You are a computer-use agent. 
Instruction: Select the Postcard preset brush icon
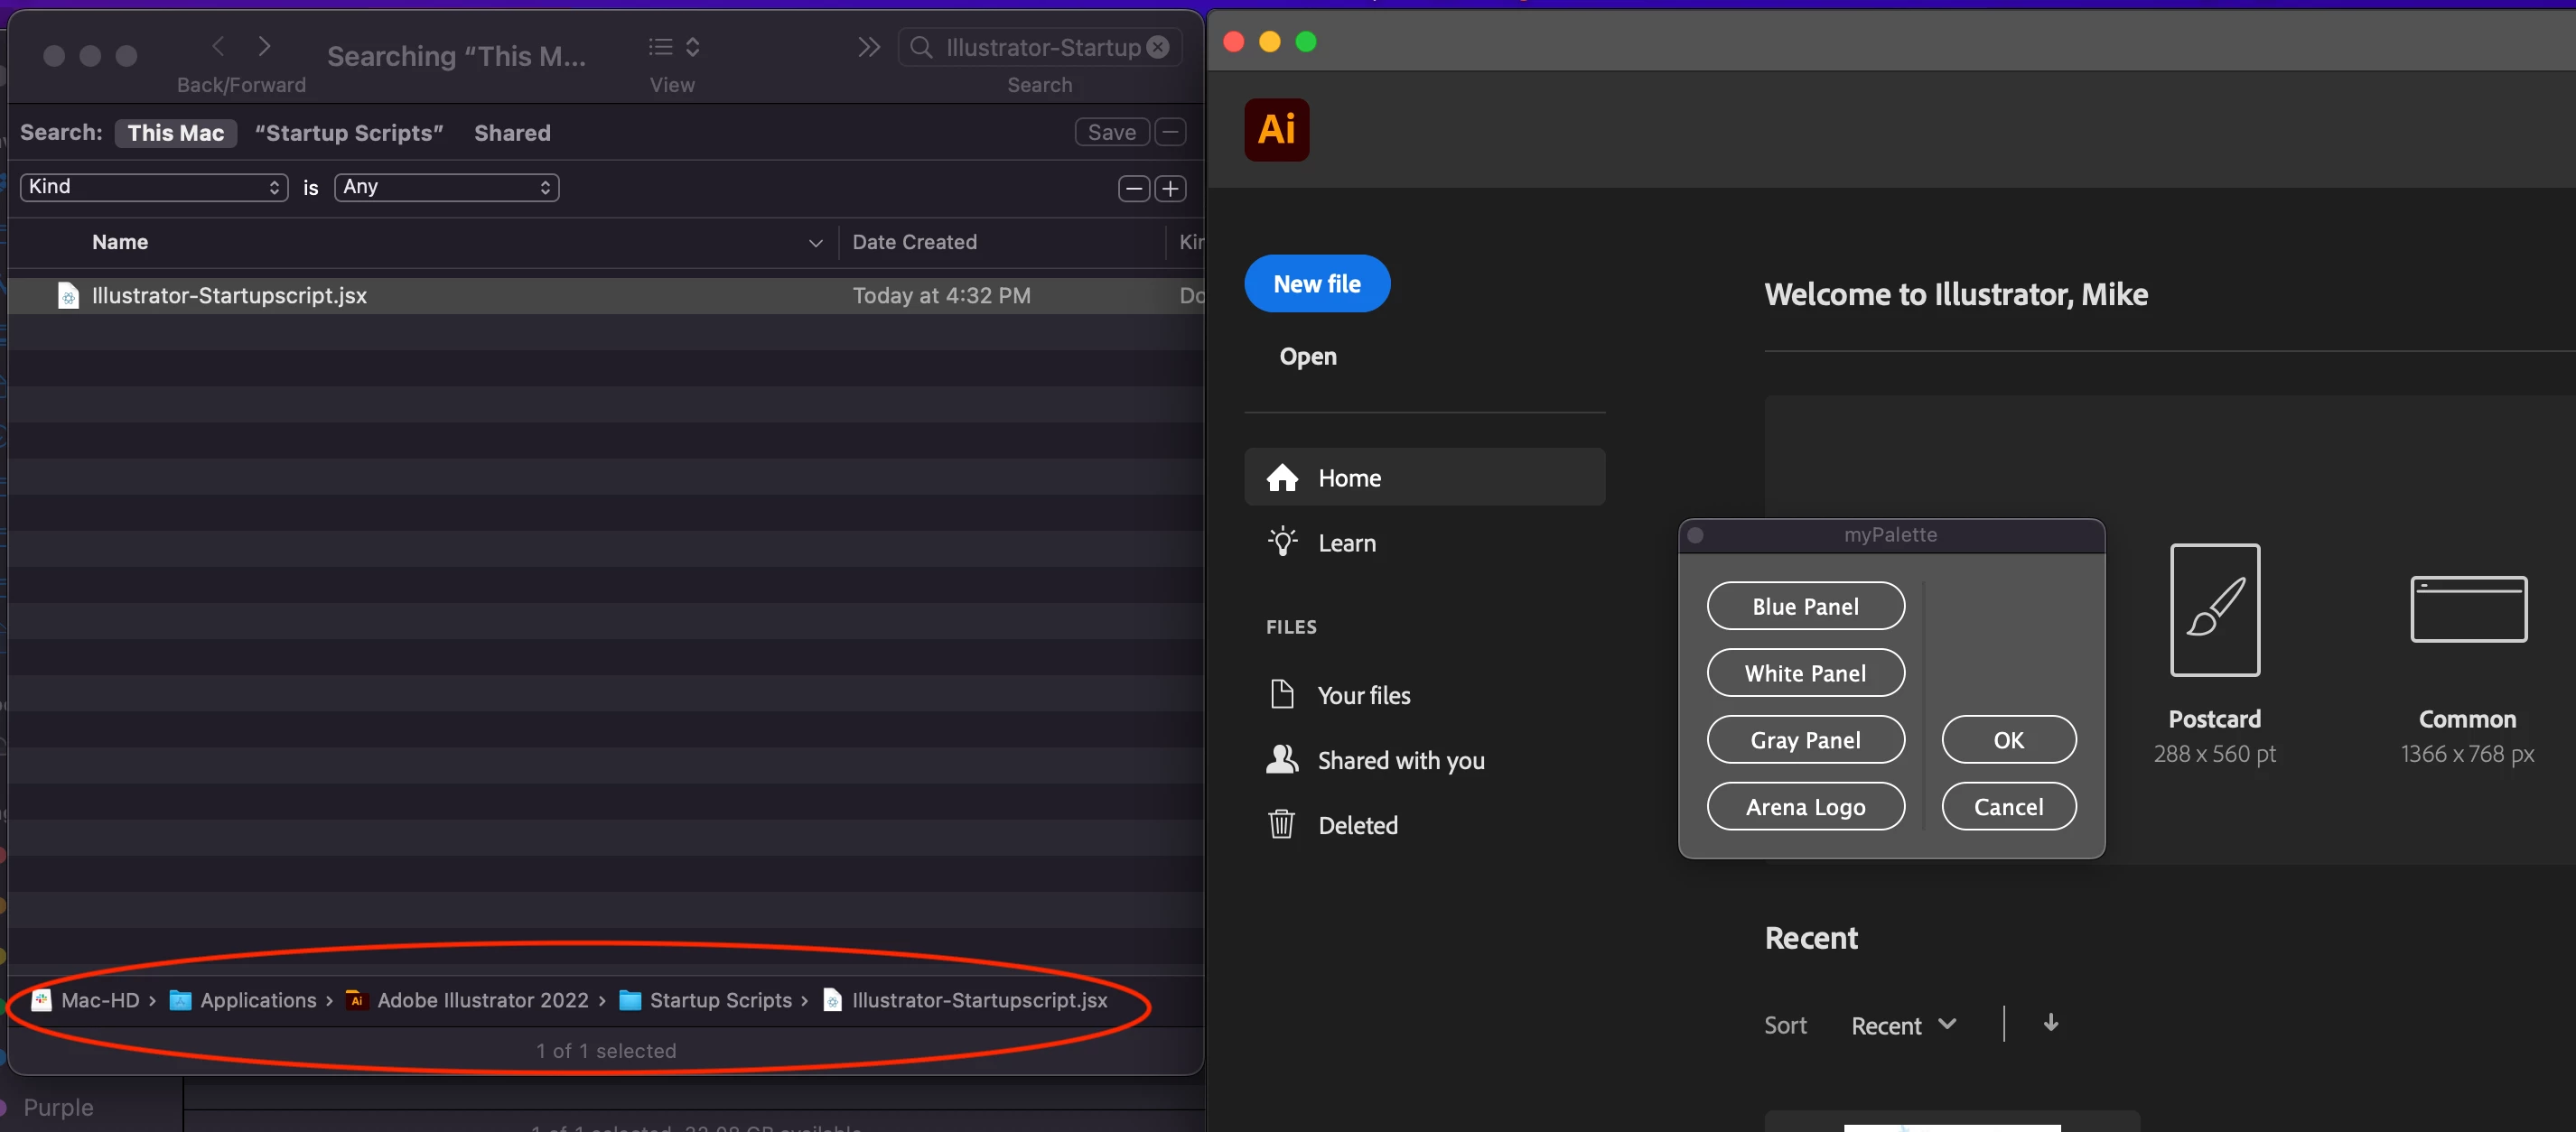(x=2214, y=609)
